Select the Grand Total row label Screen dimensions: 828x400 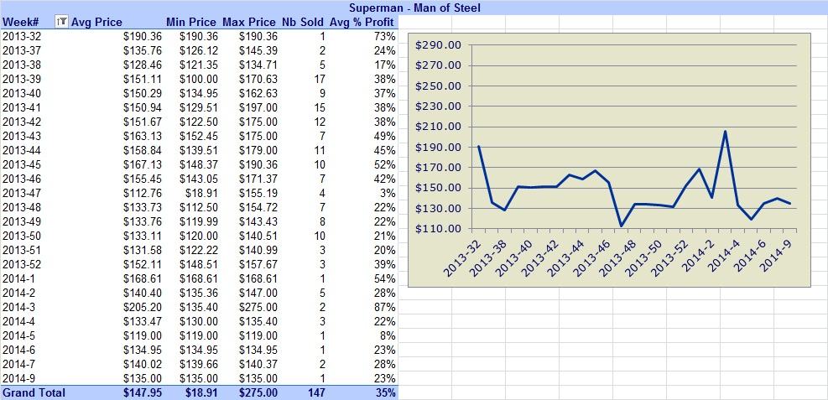(34, 392)
